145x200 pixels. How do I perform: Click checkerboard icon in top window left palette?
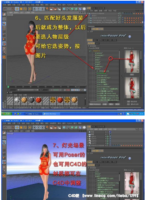pyautogui.click(x=4, y=48)
